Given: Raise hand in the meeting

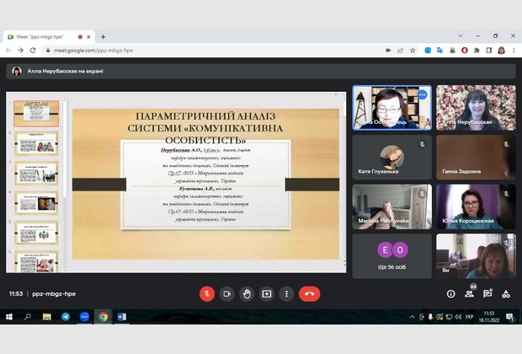Looking at the screenshot, I should coord(247,293).
